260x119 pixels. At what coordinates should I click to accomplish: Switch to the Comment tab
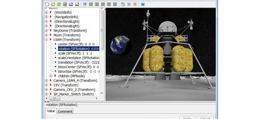(x=65, y=111)
